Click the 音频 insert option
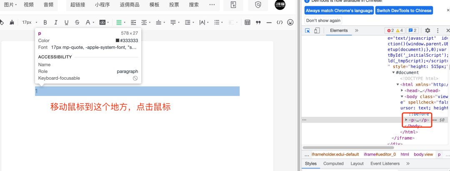 tap(48, 5)
